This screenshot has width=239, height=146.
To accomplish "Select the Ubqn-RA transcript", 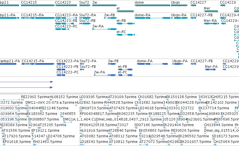I will click(x=179, y=18).
